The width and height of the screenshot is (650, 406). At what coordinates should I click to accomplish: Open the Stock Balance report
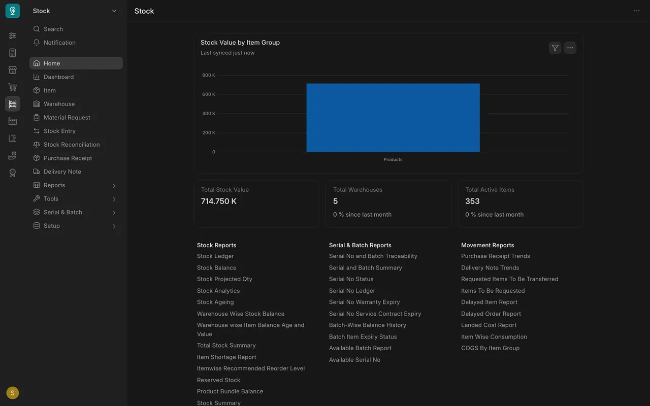coord(217,268)
